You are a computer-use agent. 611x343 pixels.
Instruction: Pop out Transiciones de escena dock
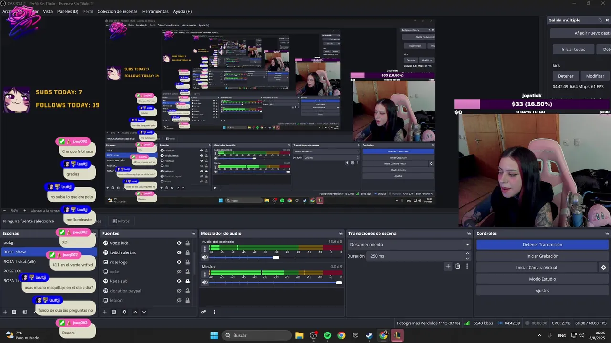(x=469, y=233)
